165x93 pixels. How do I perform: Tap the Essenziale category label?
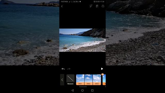coord(83,87)
